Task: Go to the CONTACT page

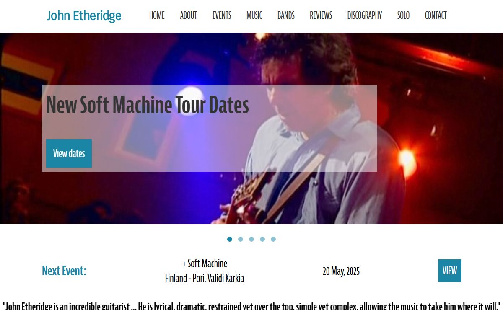Action: click(436, 15)
